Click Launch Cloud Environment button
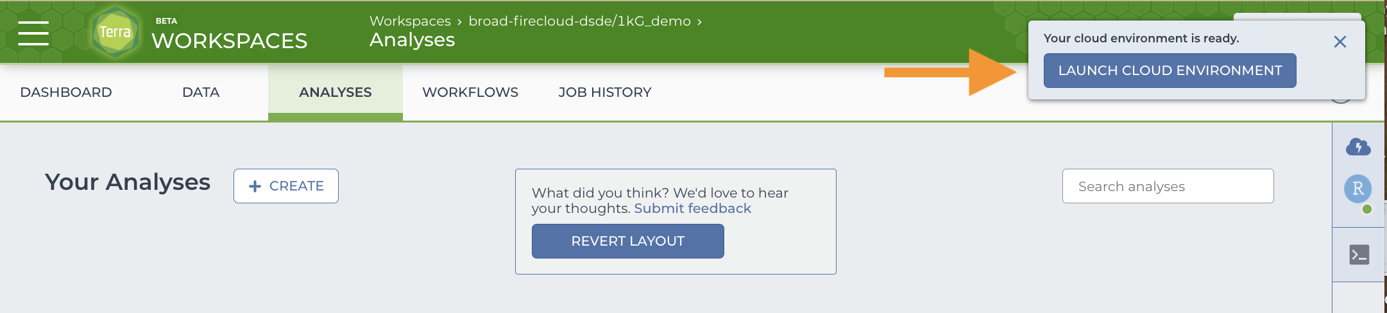This screenshot has width=1387, height=313. coord(1170,71)
